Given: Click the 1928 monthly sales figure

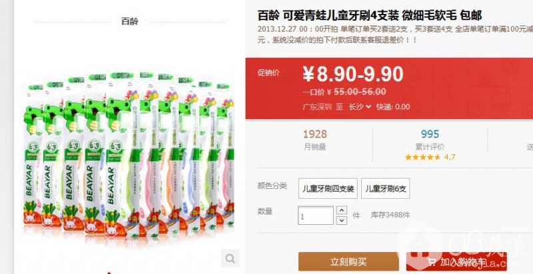Looking at the screenshot, I should click(x=314, y=134).
